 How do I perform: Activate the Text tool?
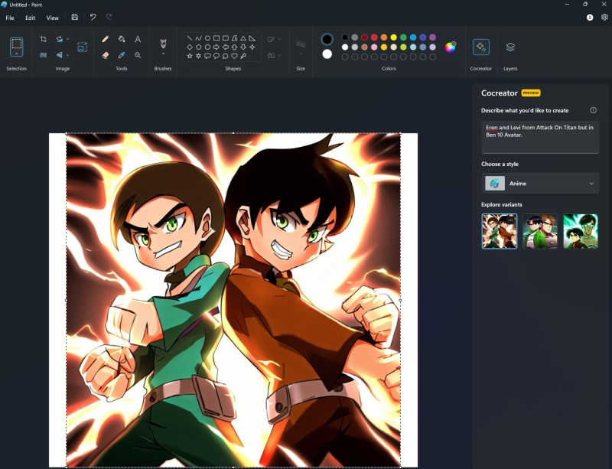click(138, 39)
